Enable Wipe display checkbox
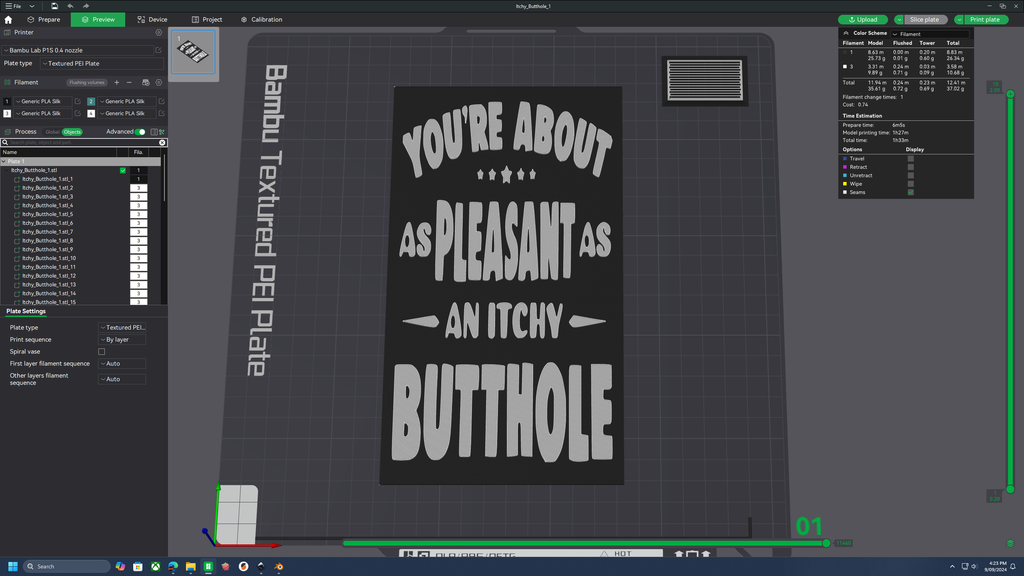1024x576 pixels. [x=911, y=184]
